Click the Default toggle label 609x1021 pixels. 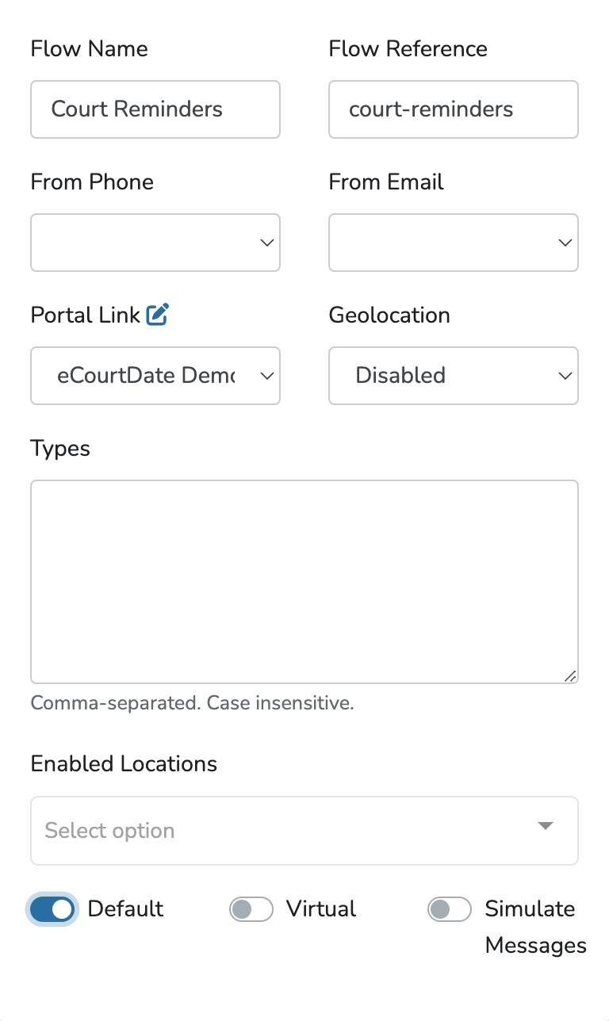point(125,908)
